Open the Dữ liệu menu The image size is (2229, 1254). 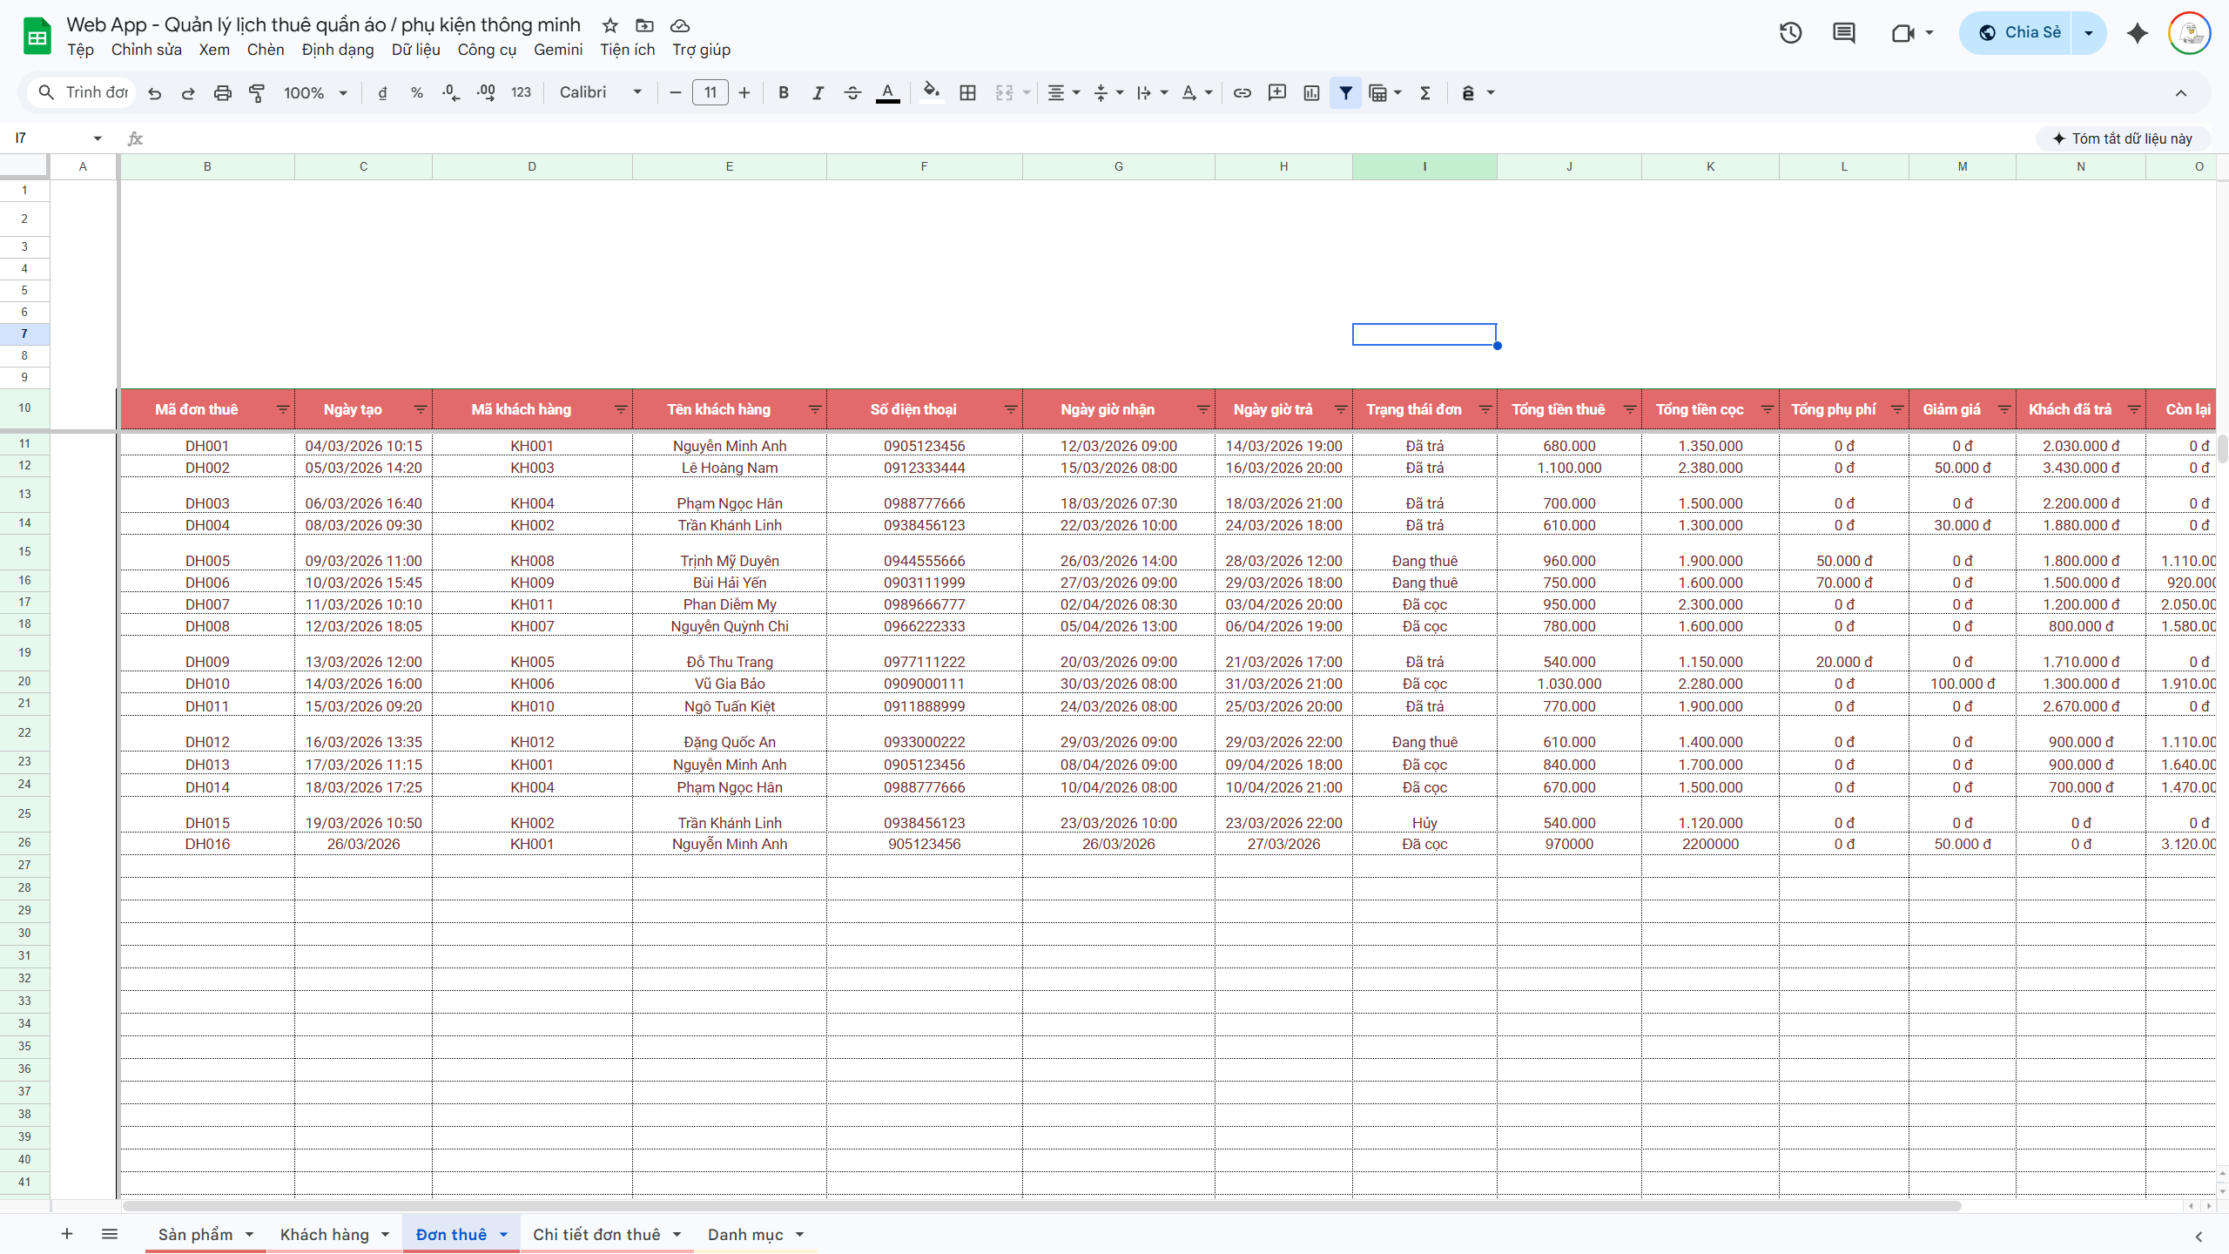click(x=415, y=50)
